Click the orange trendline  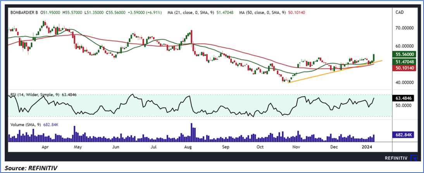click(x=335, y=72)
